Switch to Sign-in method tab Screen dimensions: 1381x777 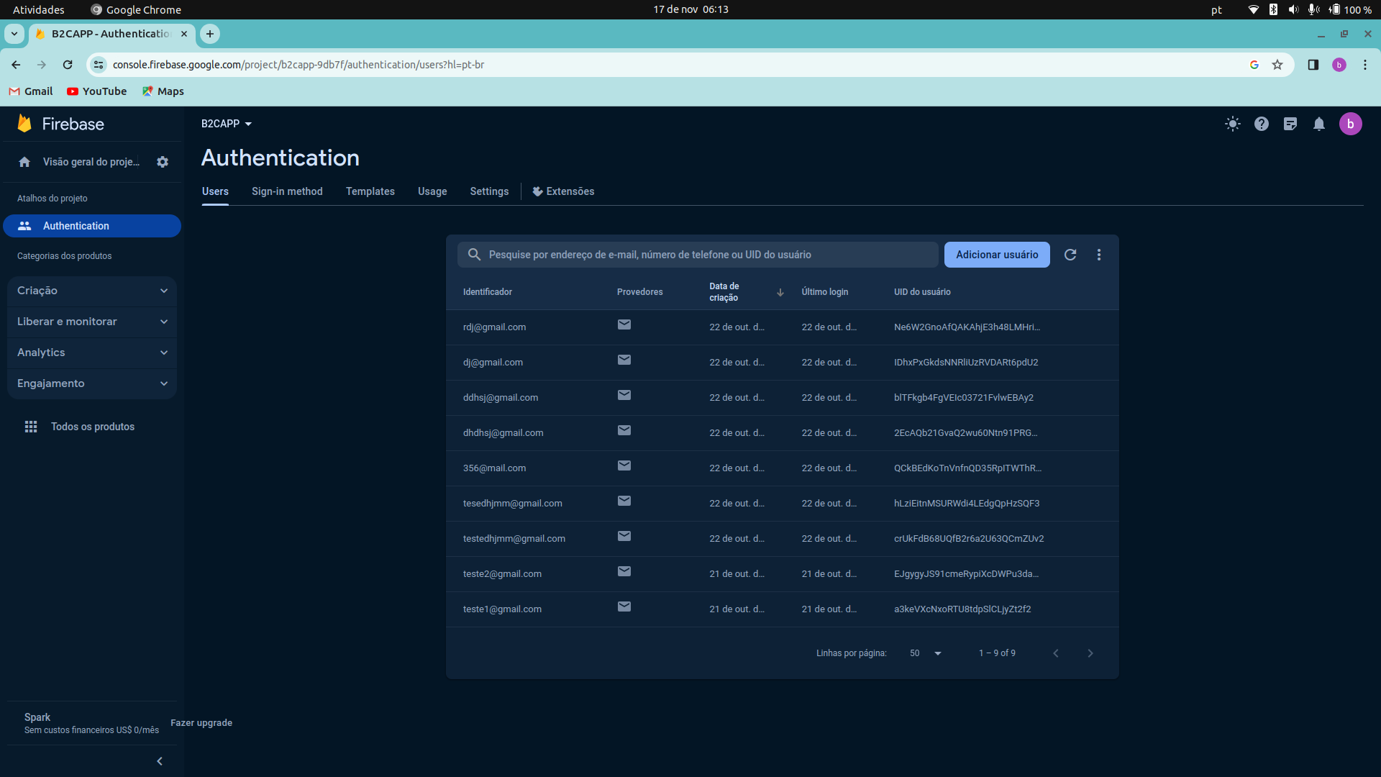[x=287, y=191]
